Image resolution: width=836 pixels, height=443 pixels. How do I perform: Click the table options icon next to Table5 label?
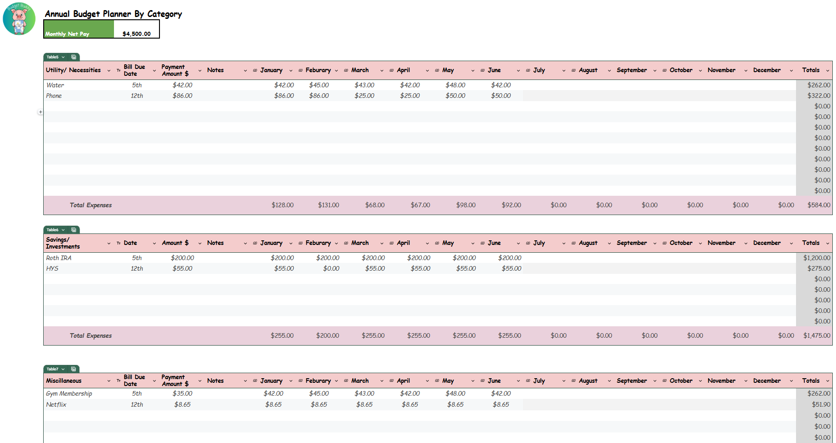pyautogui.click(x=74, y=57)
